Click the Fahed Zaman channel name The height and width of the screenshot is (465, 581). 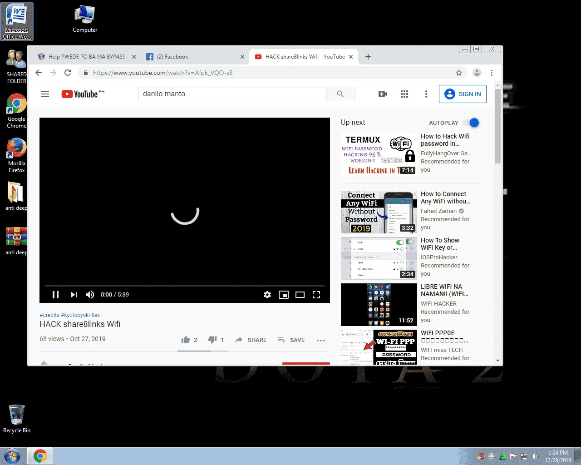click(438, 211)
